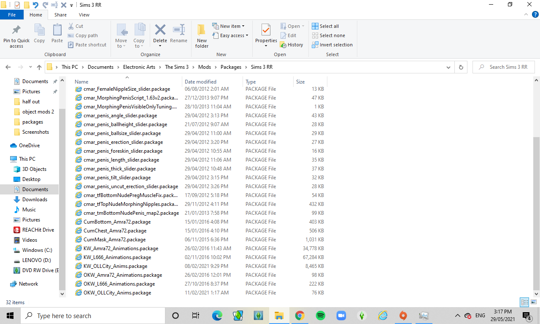Image resolution: width=540 pixels, height=324 pixels.
Task: Click the Copy ribbon icon
Action: [x=39, y=30]
